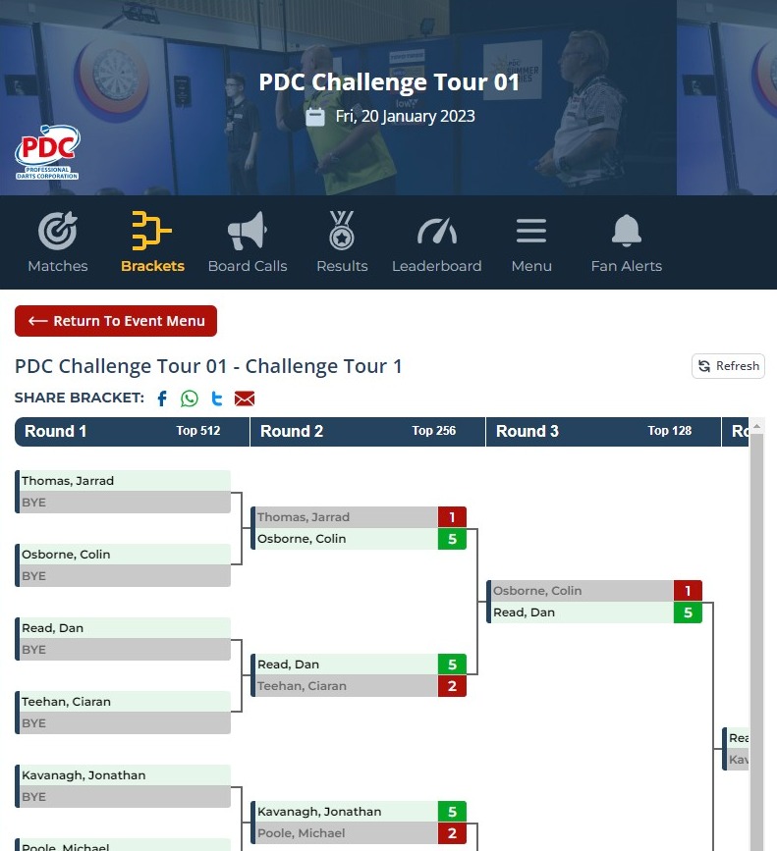Share the bracket via WhatsApp

(189, 399)
